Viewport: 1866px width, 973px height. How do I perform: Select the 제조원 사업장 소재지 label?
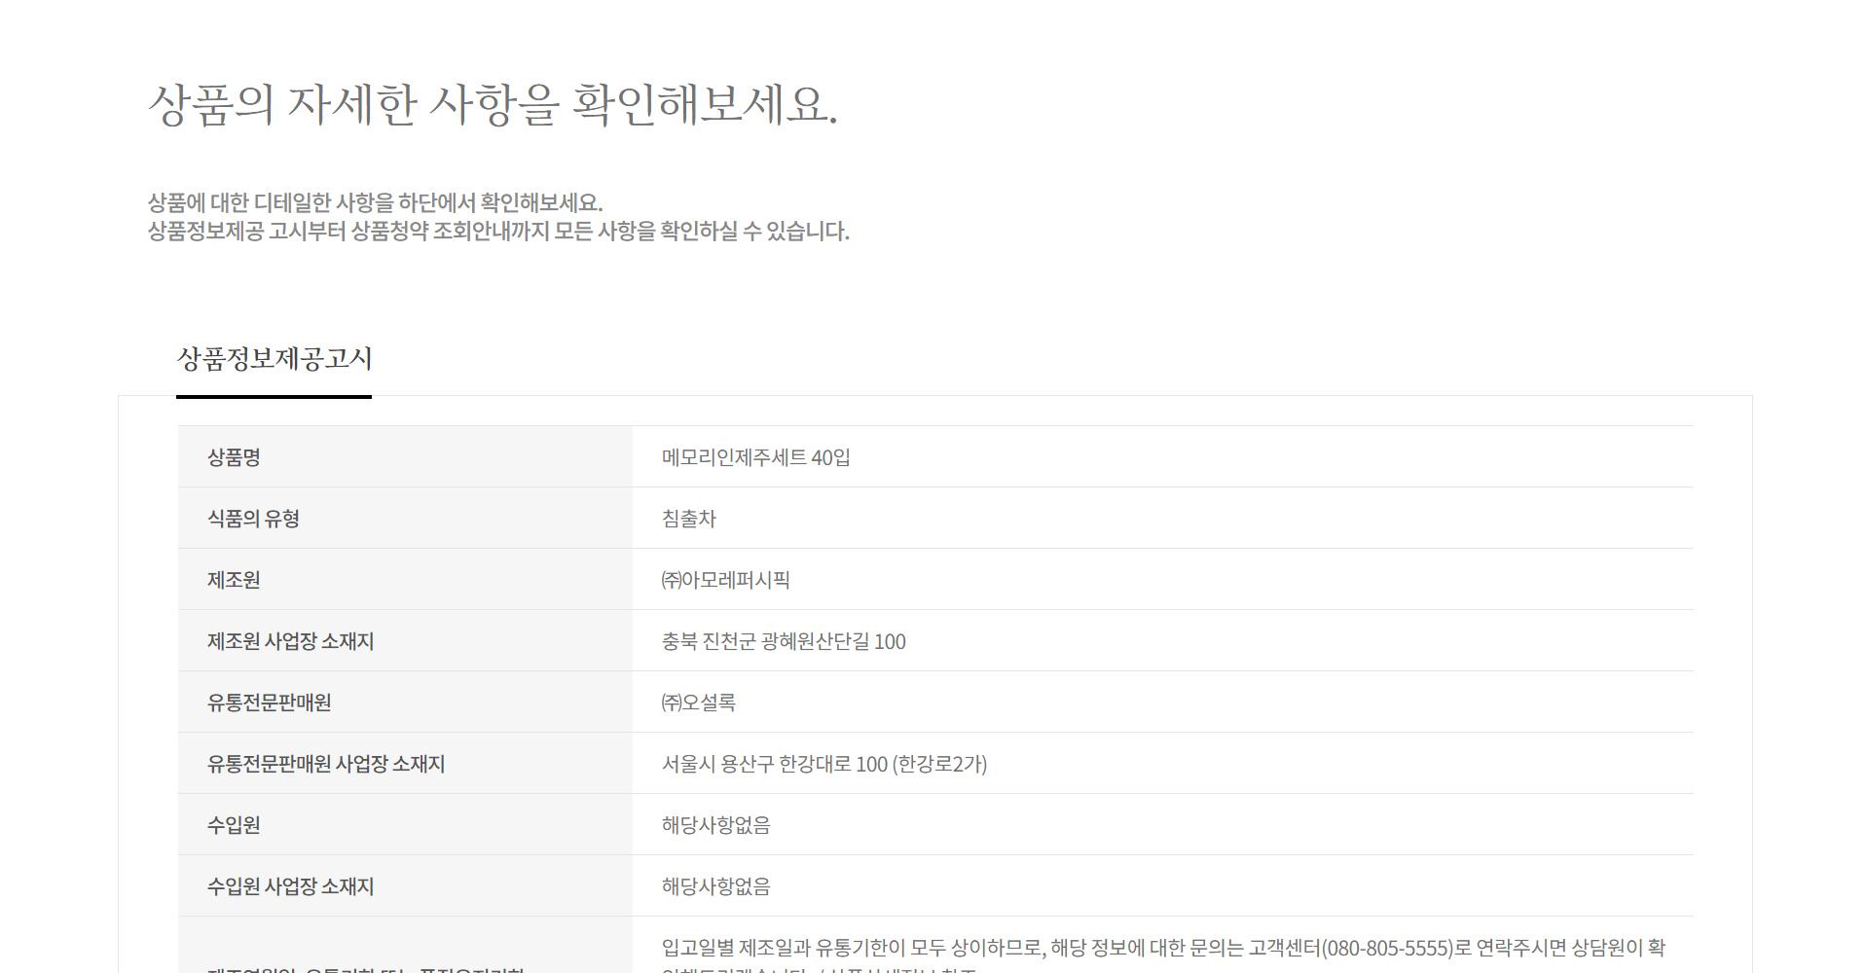pyautogui.click(x=290, y=641)
